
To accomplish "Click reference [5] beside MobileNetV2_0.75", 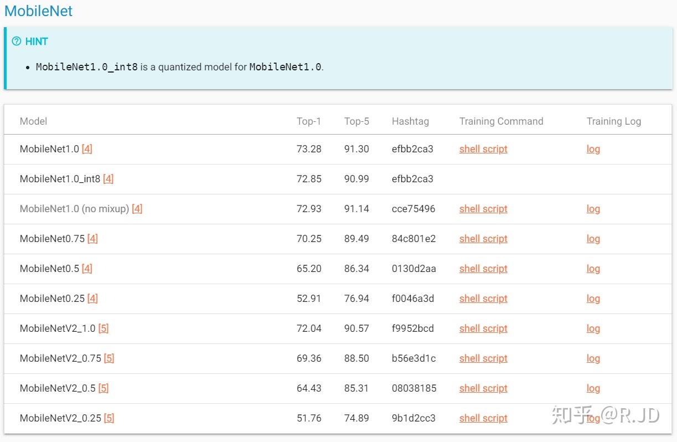I will coord(109,358).
